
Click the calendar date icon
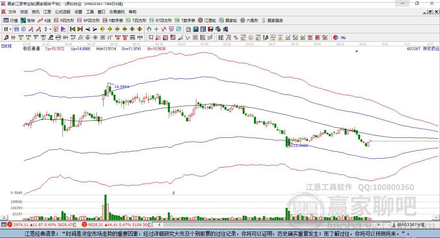pyautogui.click(x=188, y=29)
